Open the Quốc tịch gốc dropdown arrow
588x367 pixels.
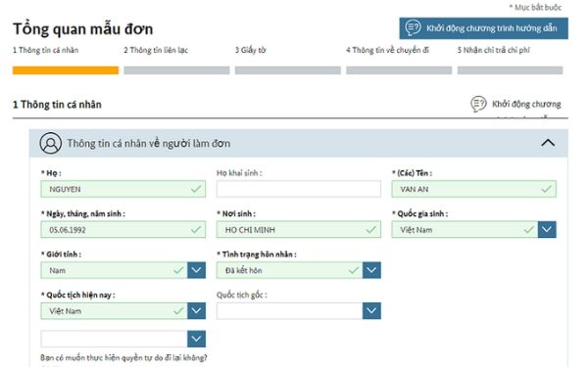tap(371, 310)
